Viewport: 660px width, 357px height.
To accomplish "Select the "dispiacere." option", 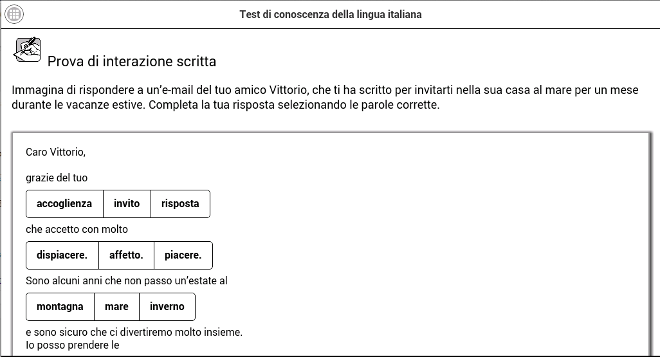I will 62,255.
